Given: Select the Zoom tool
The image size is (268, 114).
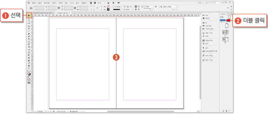Looking at the screenshot, I should pyautogui.click(x=29, y=68).
